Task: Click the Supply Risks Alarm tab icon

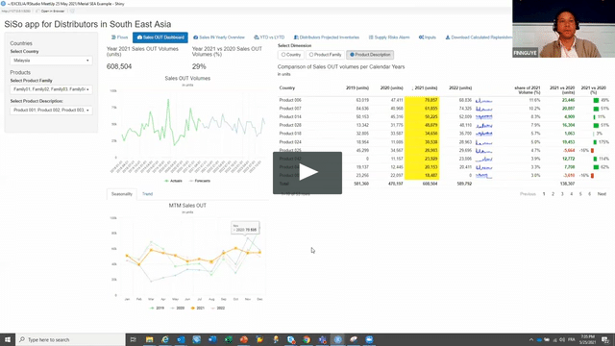Action: [371, 37]
